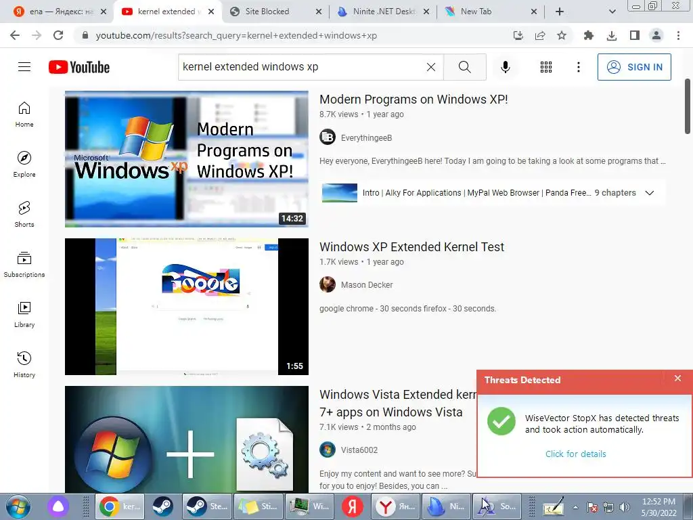This screenshot has width=693, height=520.
Task: Open the Sticky Notes taskbar item
Action: tap(259, 506)
